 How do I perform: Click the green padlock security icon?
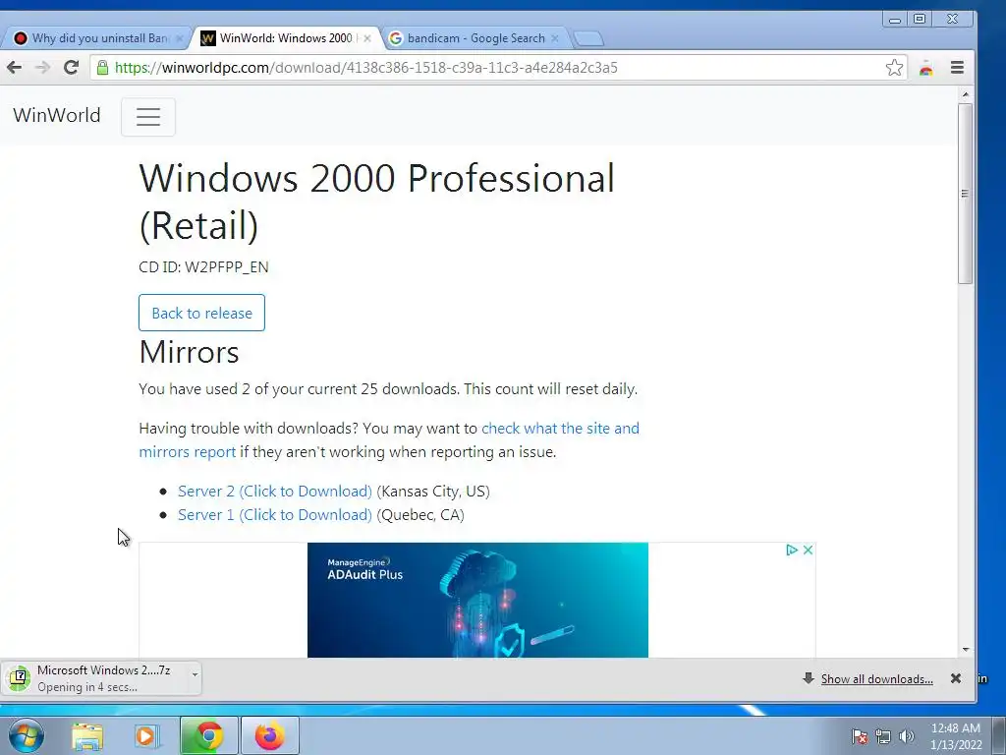(x=102, y=68)
